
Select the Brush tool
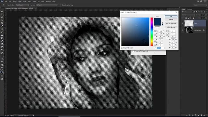[x=2, y=32]
